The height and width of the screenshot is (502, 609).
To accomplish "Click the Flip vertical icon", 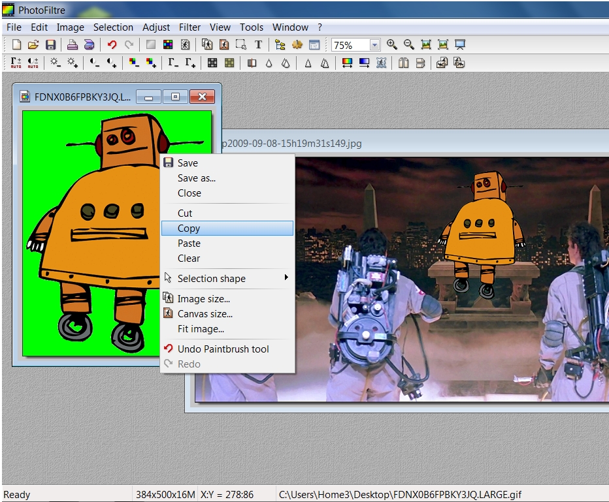I will 421,63.
